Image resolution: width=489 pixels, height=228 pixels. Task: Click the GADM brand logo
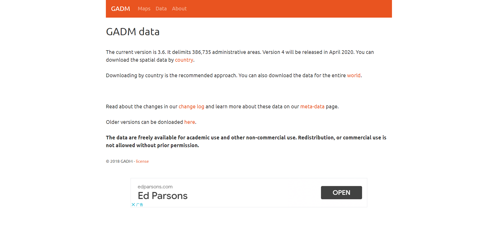[x=120, y=9]
